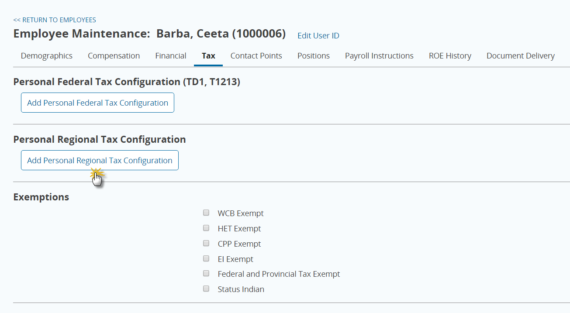Go back via Return to Employees link
The width and height of the screenshot is (570, 313).
tap(55, 20)
